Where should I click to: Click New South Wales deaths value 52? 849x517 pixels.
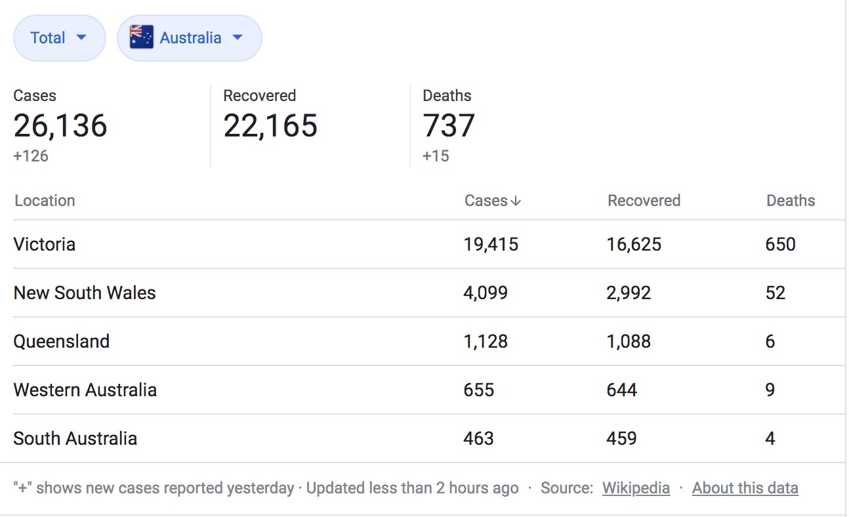coord(776,293)
